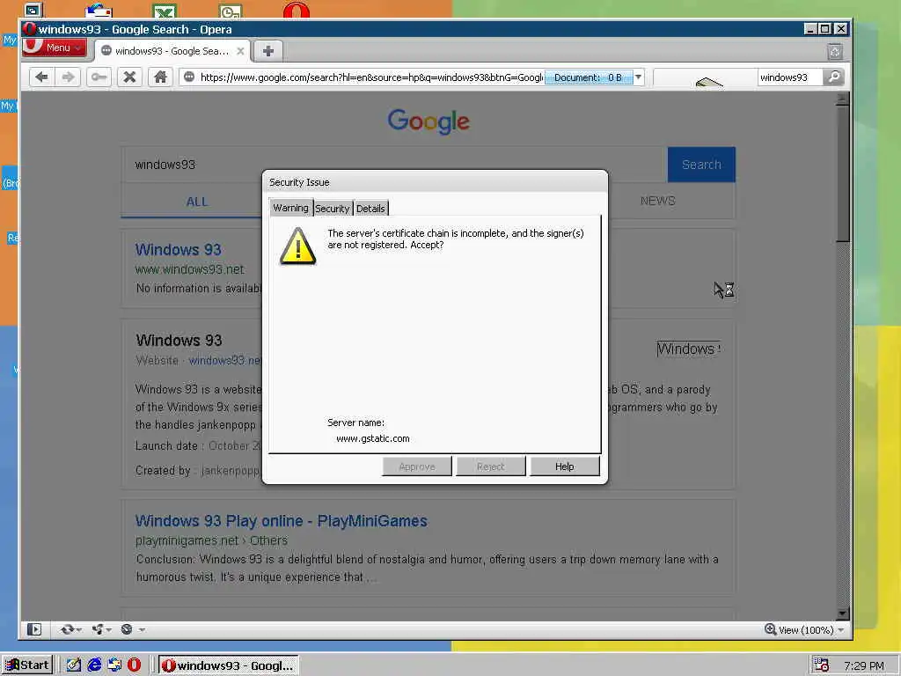Click the Wand password key icon

point(99,77)
